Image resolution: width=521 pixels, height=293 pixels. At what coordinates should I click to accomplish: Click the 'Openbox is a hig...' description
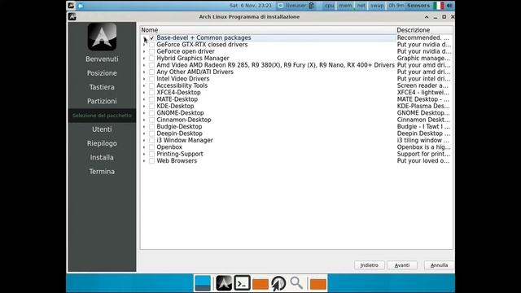[424, 147]
